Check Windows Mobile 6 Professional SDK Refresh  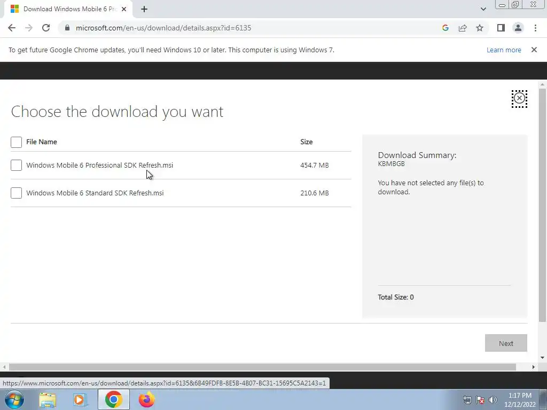[16, 165]
